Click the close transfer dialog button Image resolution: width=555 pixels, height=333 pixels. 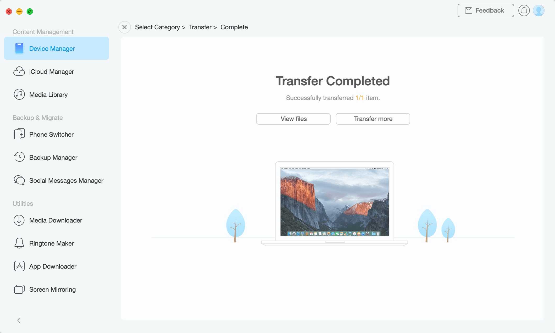tap(124, 26)
